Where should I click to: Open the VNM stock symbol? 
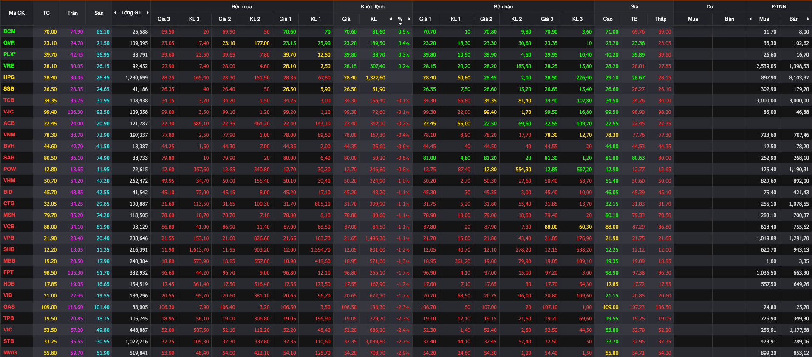(9, 135)
